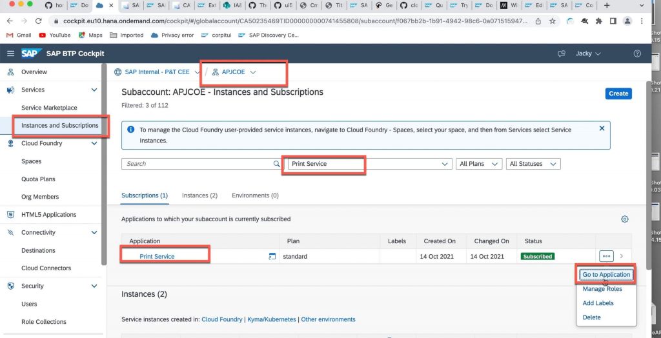Open Org Members in sidebar
Viewport: 661px width, 338px height.
pyautogui.click(x=40, y=197)
